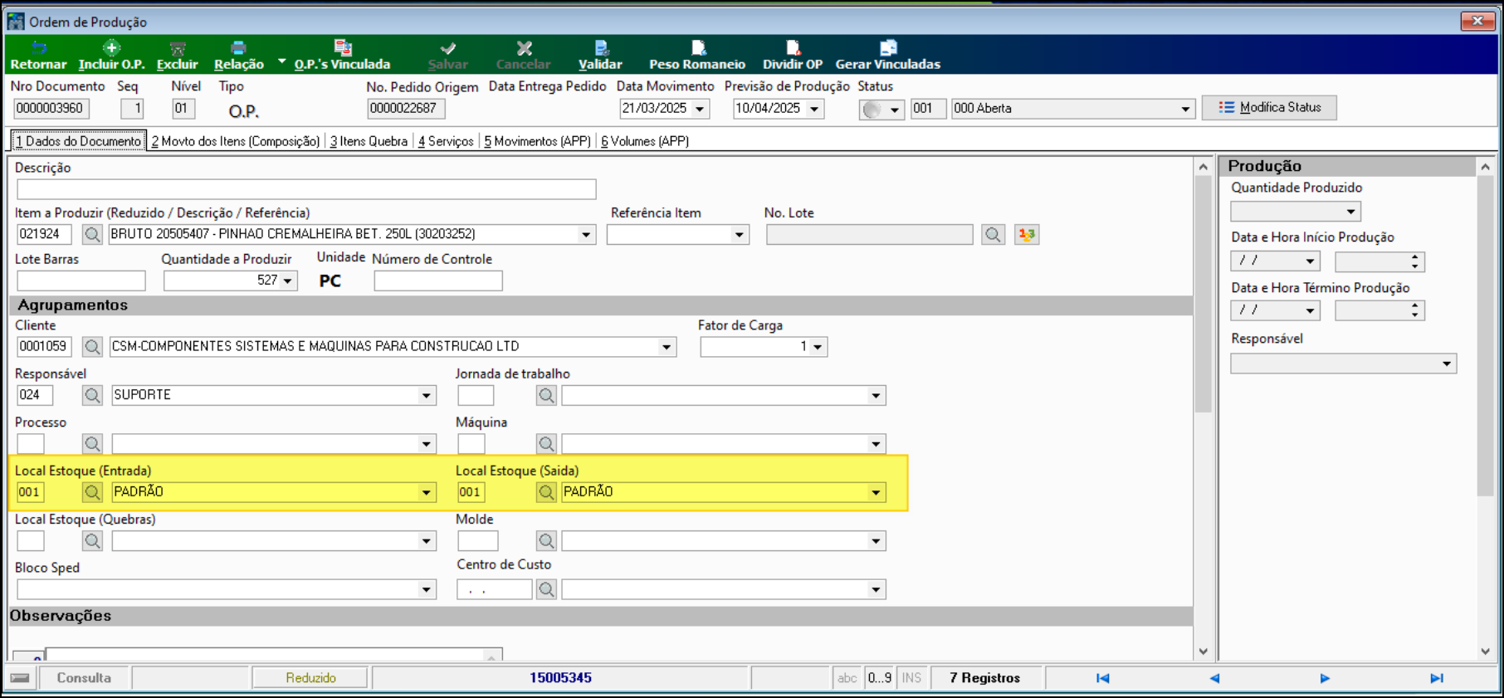Screen dimensions: 1504x698
Task: Click search magnifier for Processo
Action: 92,444
